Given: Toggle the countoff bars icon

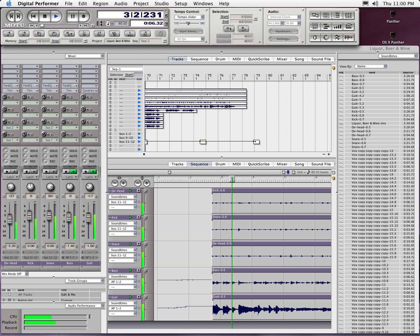Looking at the screenshot, I should [130, 33].
